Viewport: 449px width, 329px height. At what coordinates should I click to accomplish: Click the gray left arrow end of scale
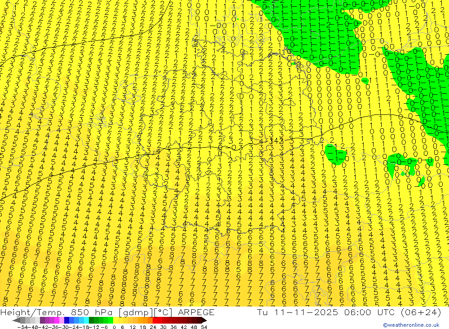[x=16, y=320]
